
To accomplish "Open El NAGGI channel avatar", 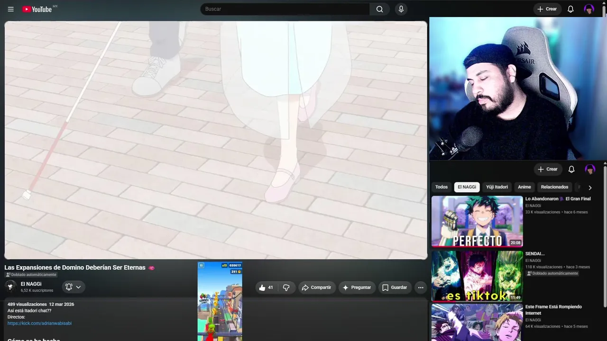I will click(x=10, y=287).
